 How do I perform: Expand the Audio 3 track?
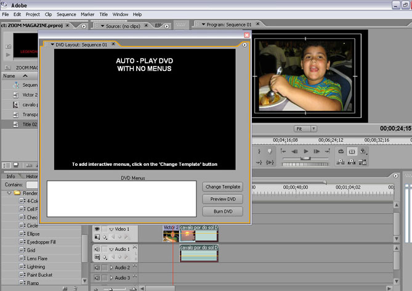[111, 278]
